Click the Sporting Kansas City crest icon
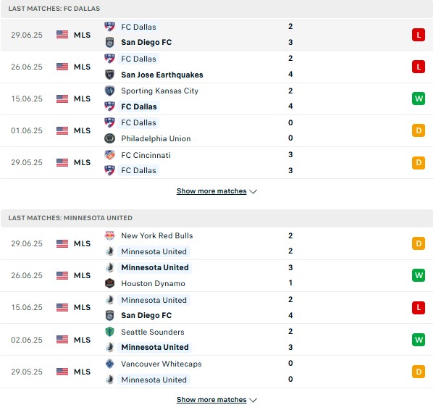436x410 pixels. coord(110,91)
